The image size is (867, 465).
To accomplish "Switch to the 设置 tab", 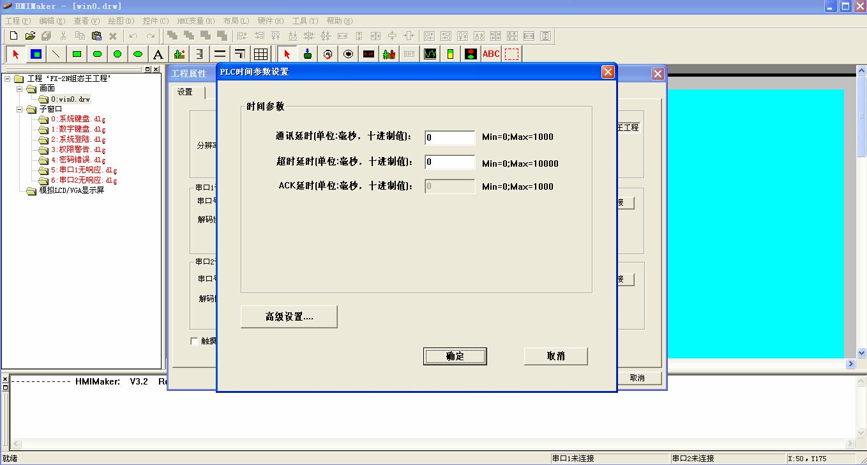I will pyautogui.click(x=185, y=92).
